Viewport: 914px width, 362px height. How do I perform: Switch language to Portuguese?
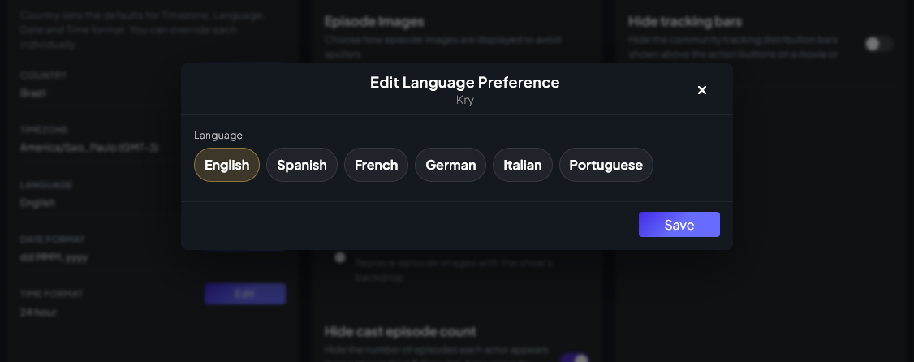(606, 165)
